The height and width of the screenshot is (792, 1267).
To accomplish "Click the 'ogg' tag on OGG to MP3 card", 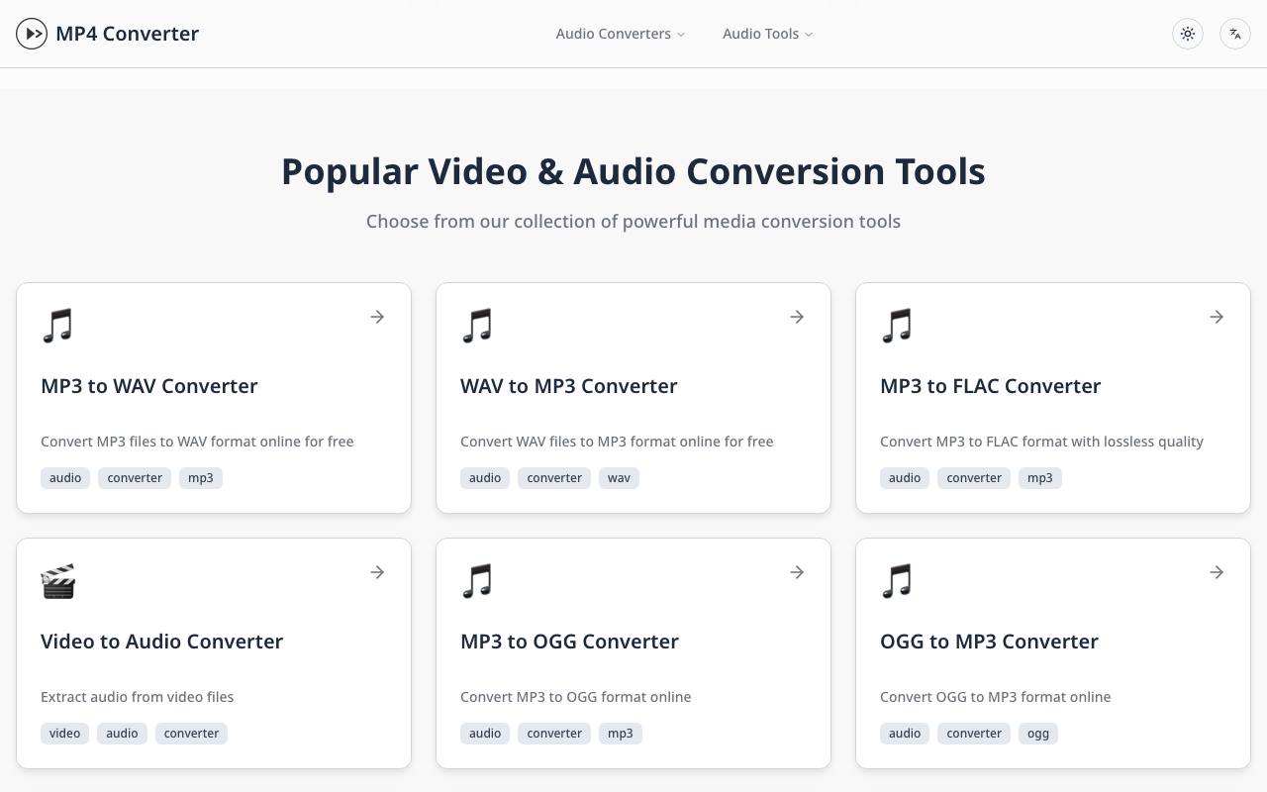I will tap(1038, 734).
